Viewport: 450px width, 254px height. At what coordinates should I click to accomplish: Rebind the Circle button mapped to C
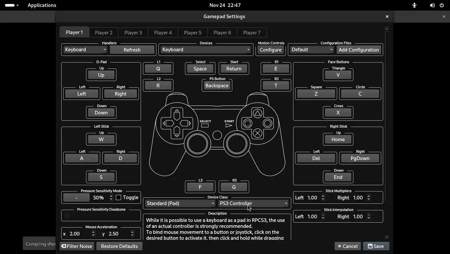[x=360, y=94]
